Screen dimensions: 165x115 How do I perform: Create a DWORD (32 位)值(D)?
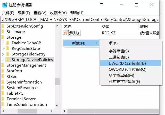[x=130, y=63]
